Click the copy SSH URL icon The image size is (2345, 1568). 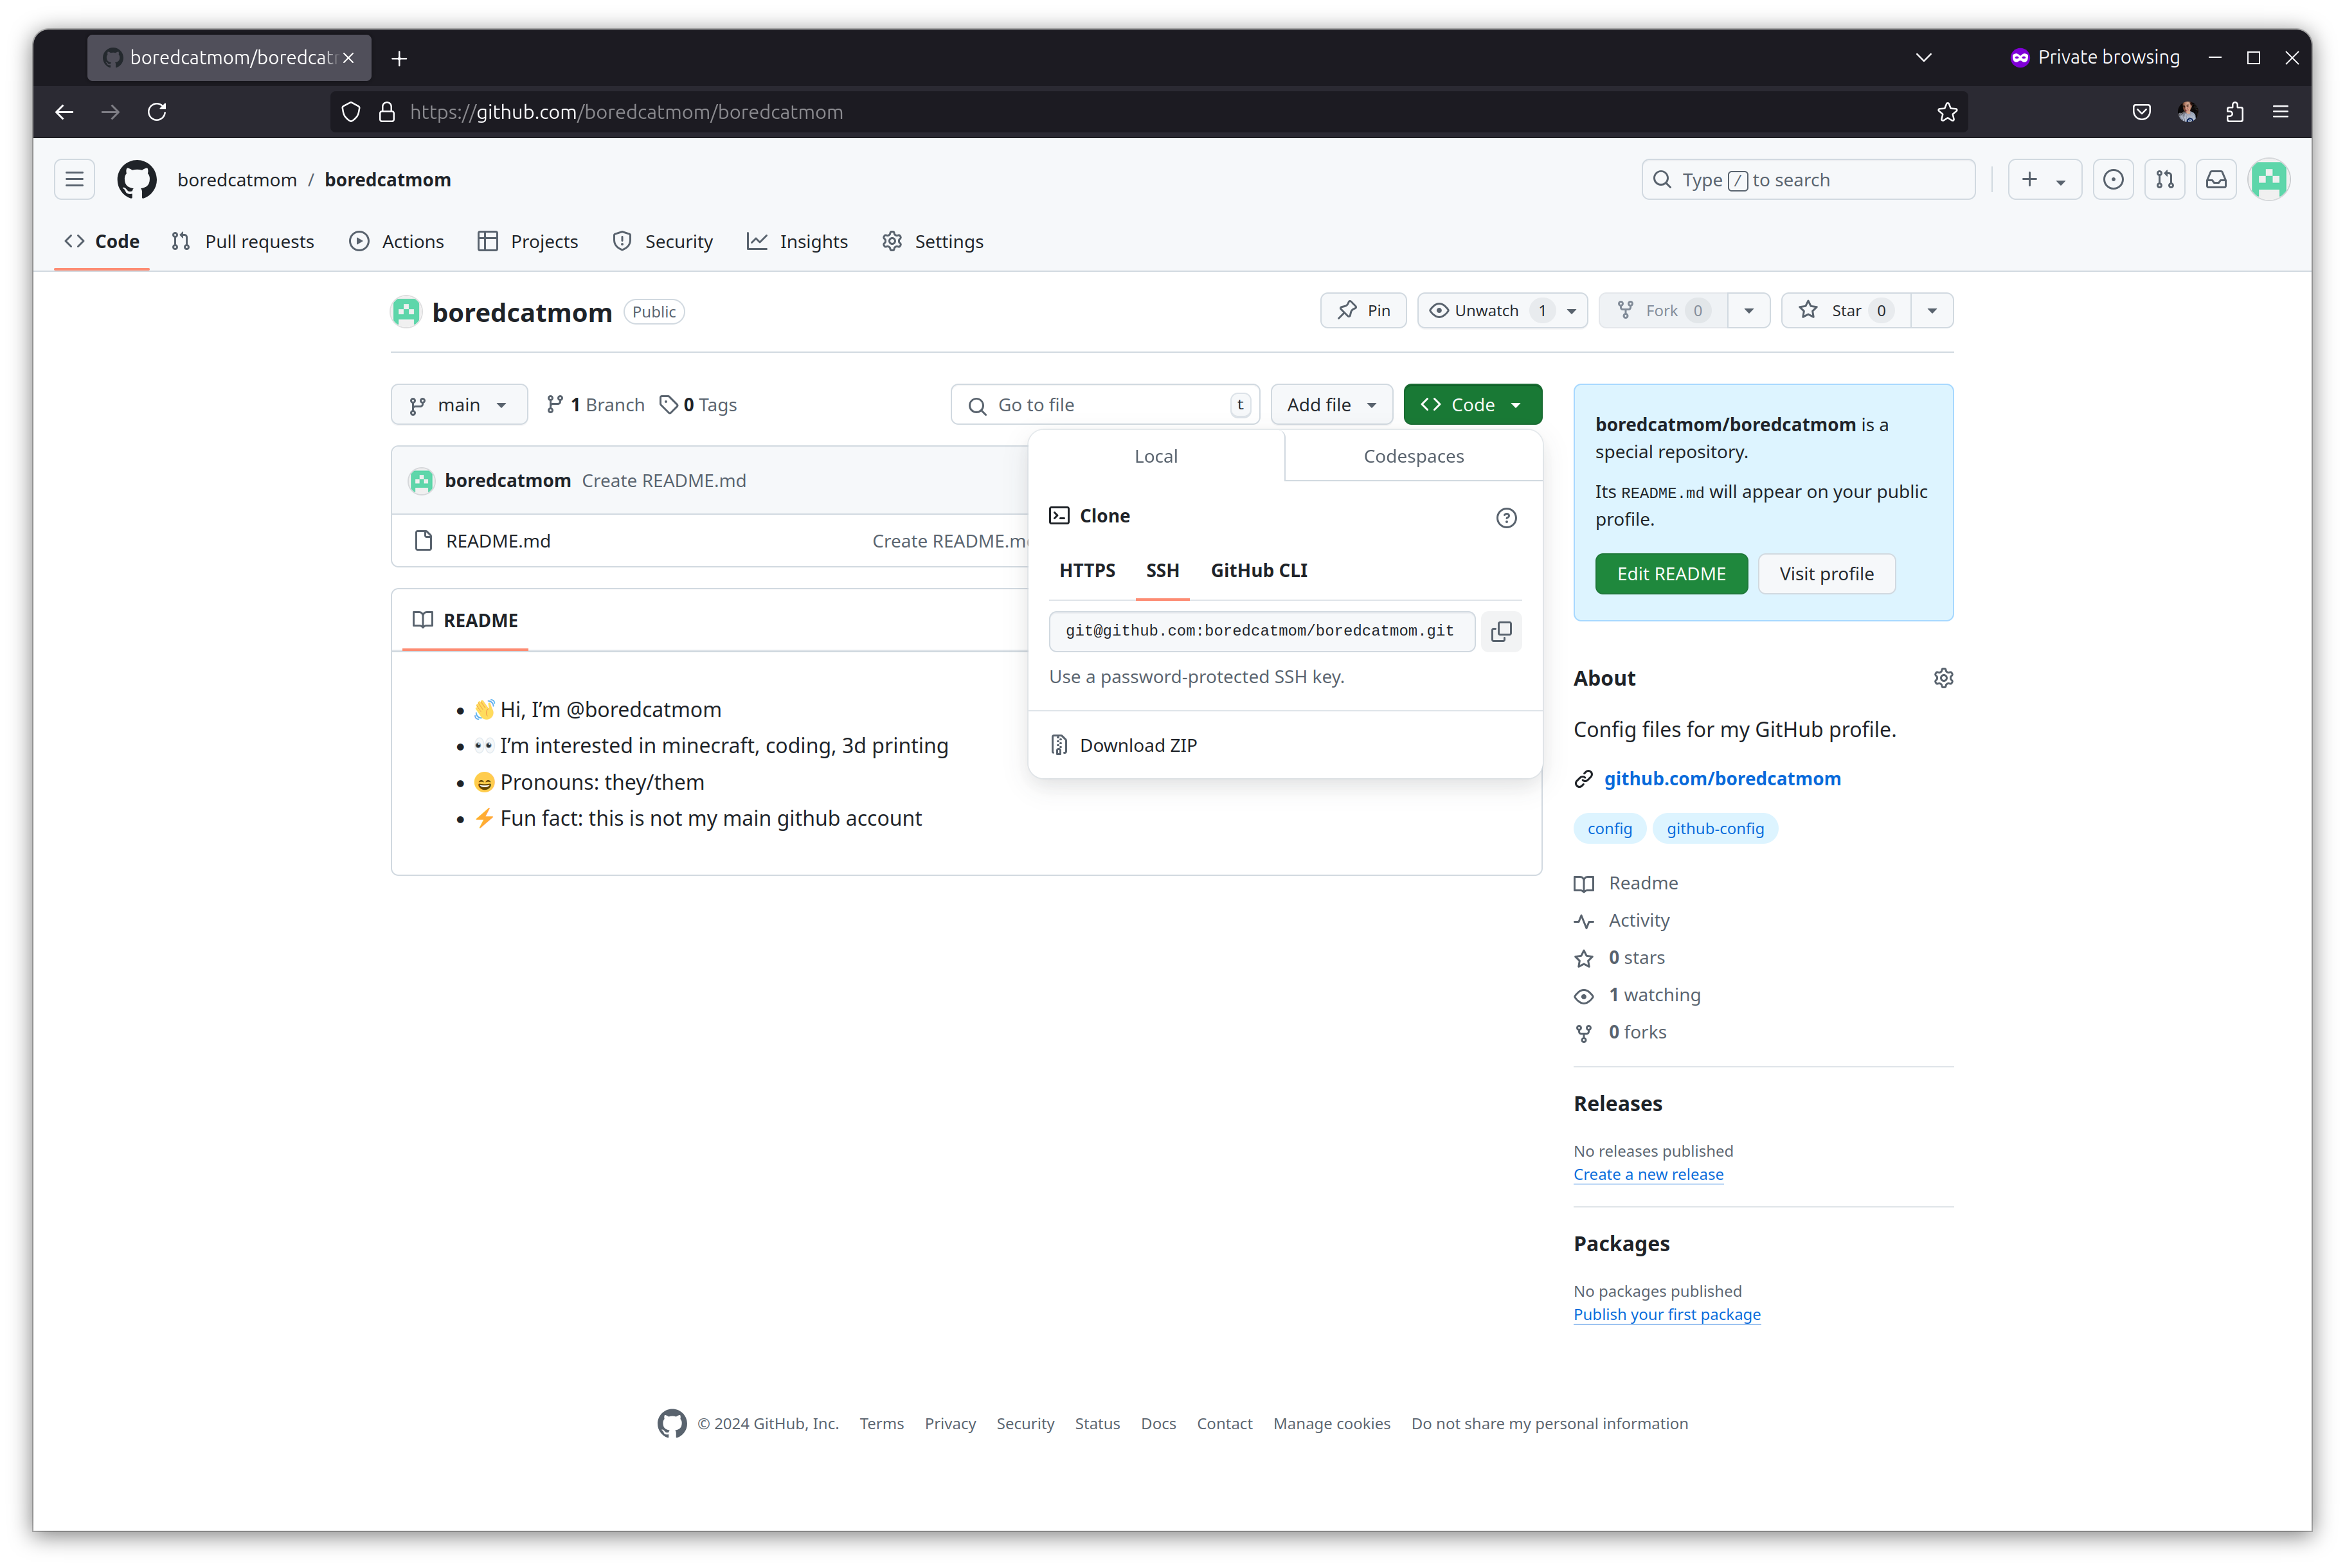1502,630
